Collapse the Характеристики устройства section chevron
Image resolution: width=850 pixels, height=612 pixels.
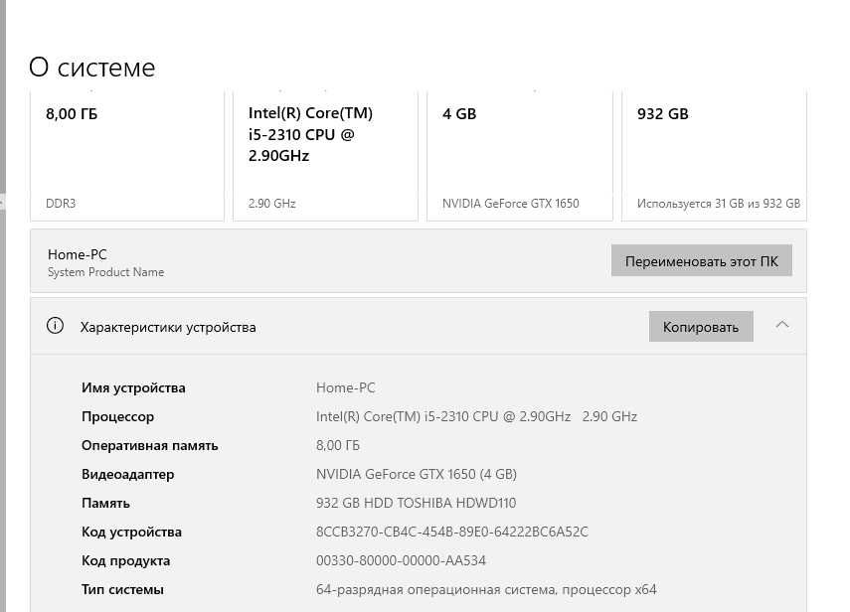pos(781,325)
